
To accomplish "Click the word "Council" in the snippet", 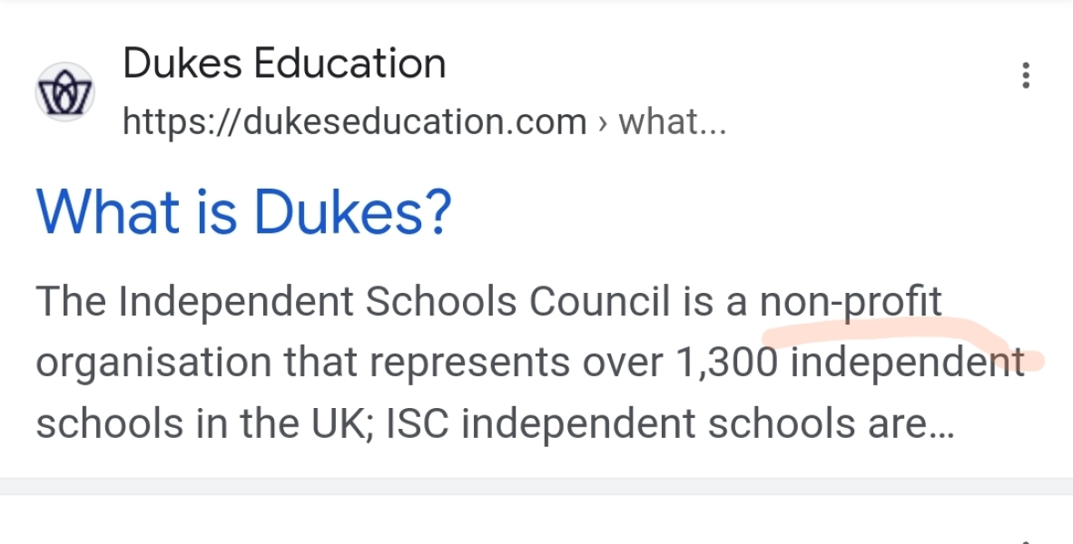I will coord(599,303).
